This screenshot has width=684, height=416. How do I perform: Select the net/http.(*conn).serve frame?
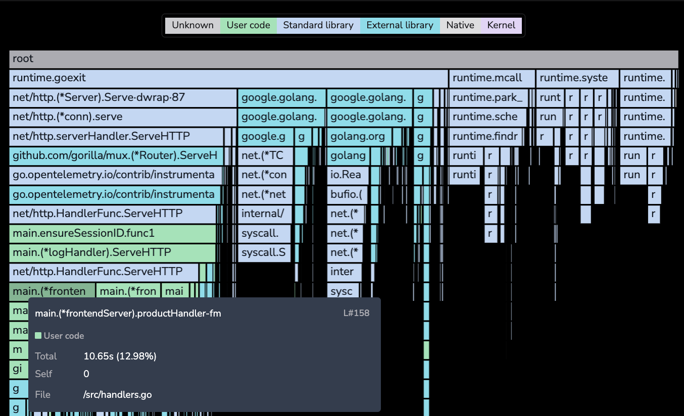tap(123, 117)
